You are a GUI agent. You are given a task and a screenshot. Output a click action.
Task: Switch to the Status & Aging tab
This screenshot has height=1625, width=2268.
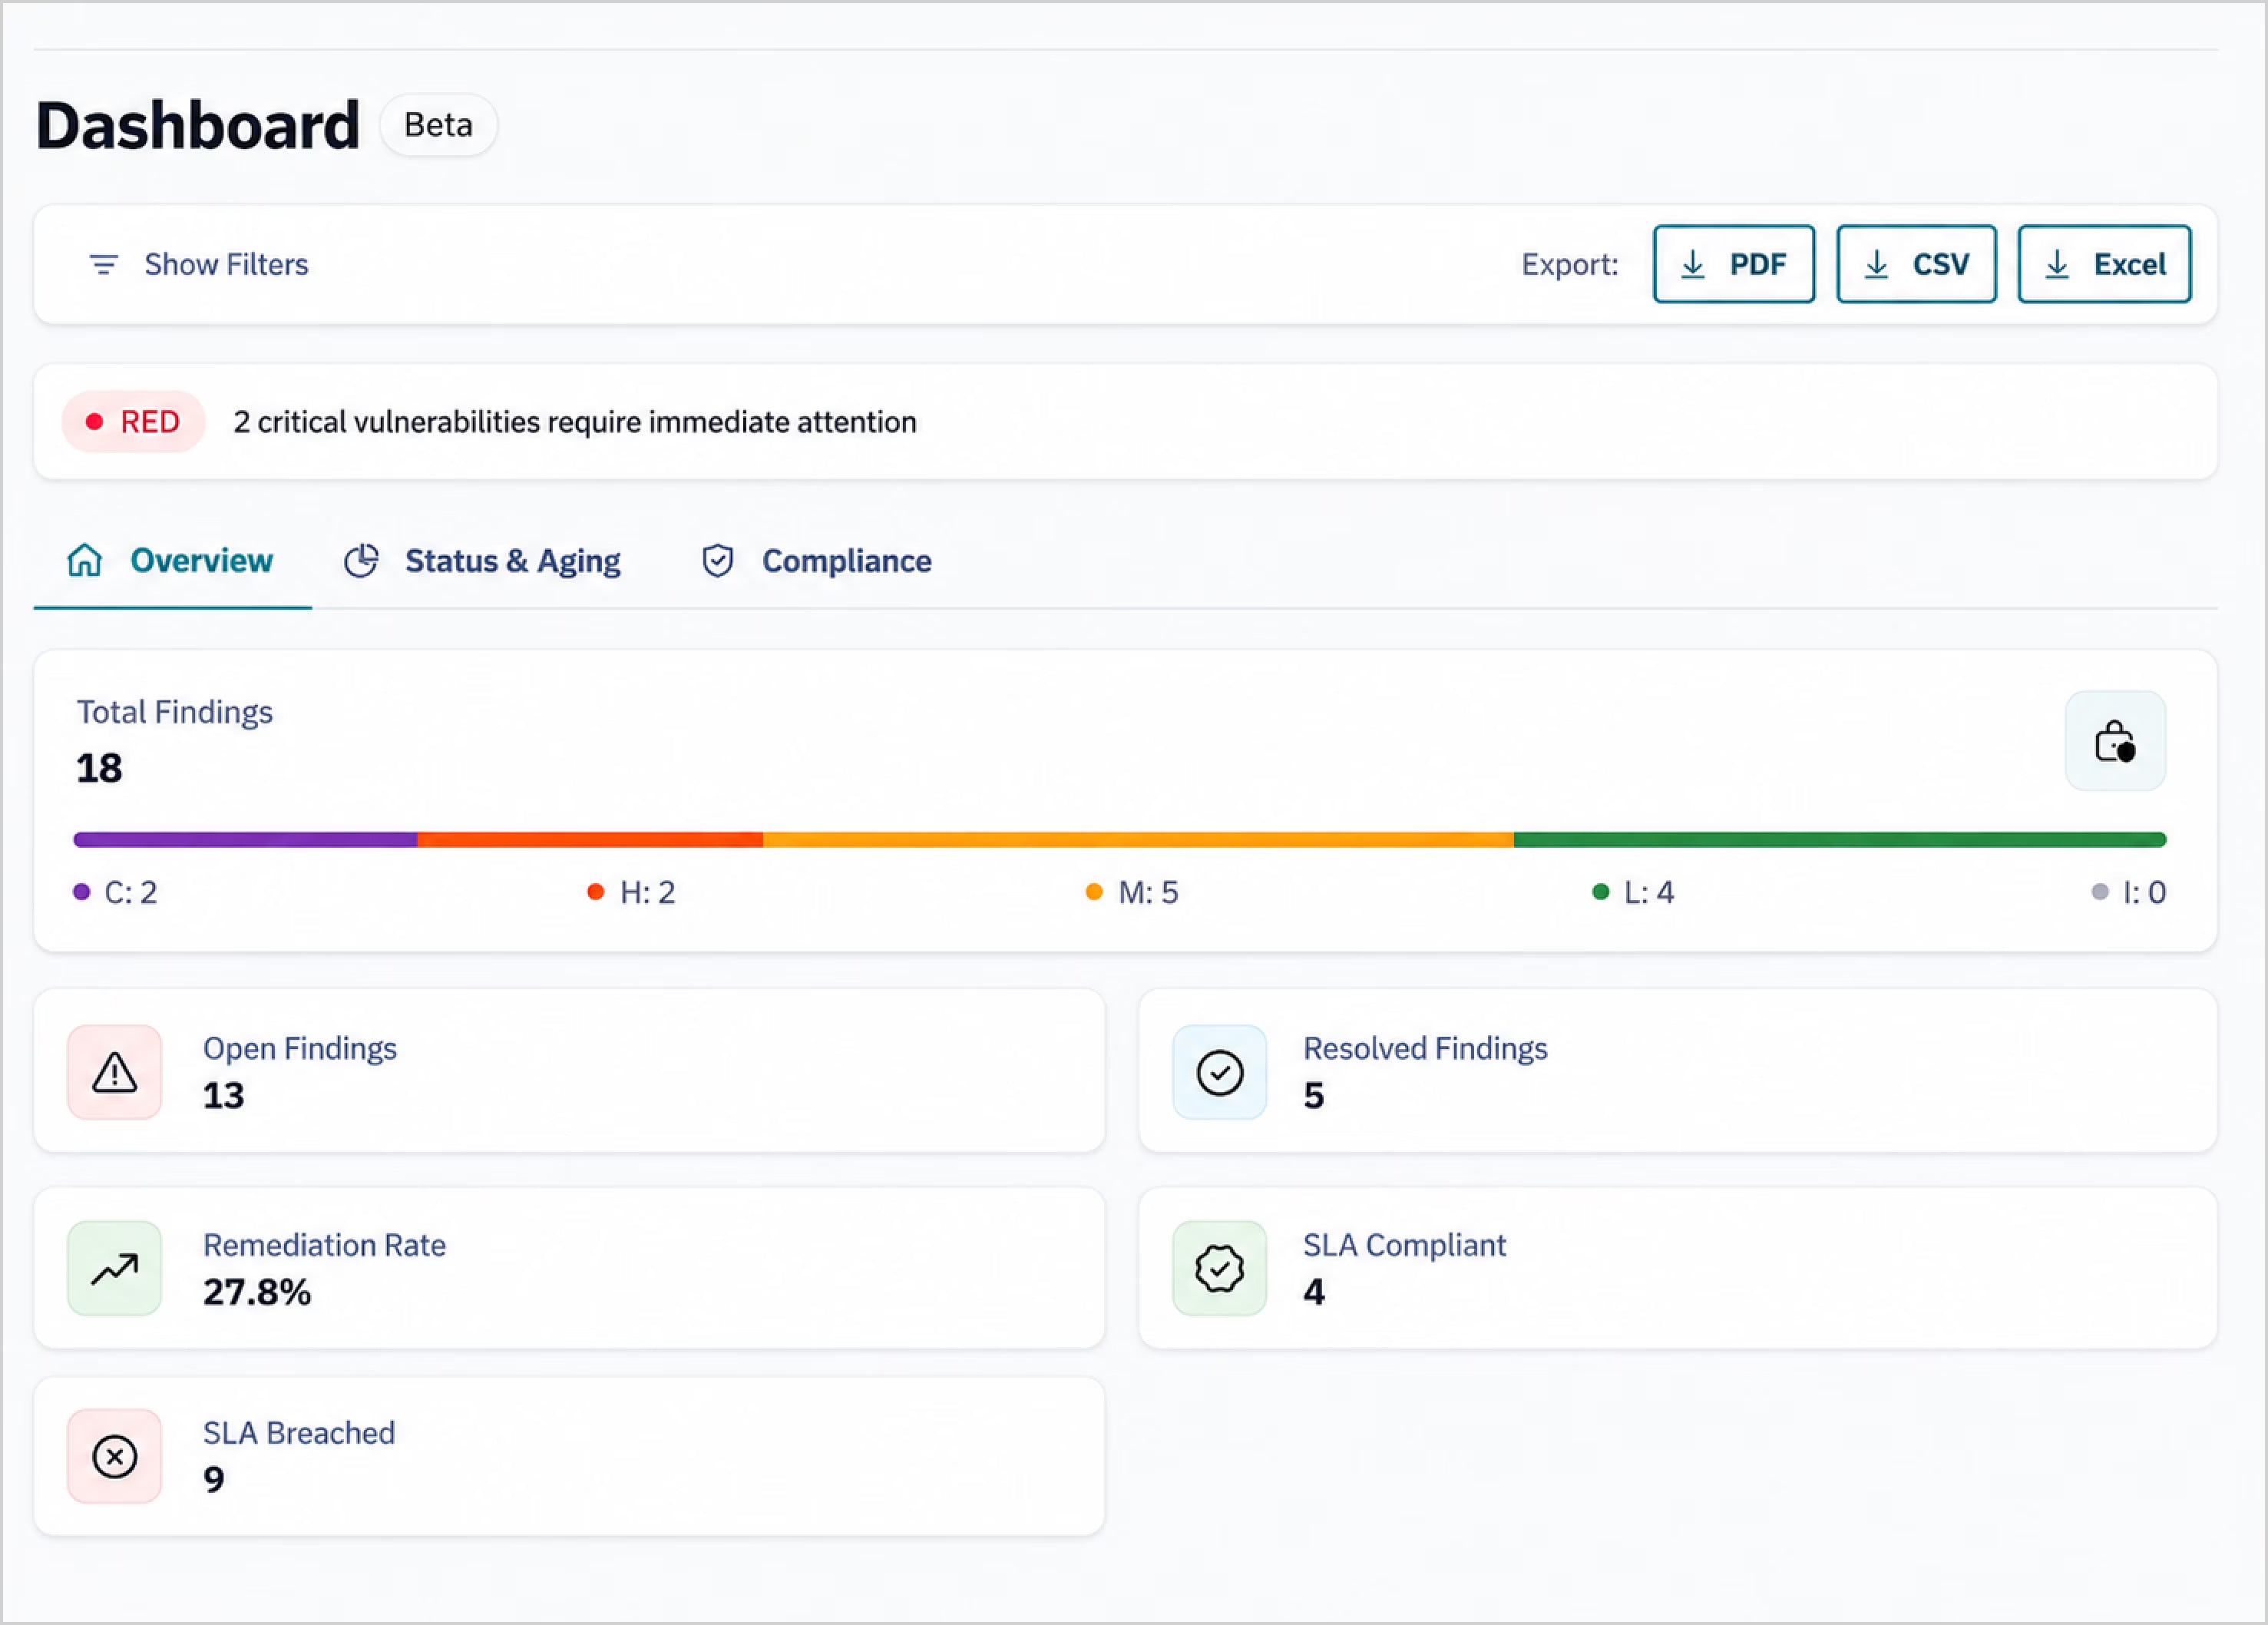[x=483, y=561]
